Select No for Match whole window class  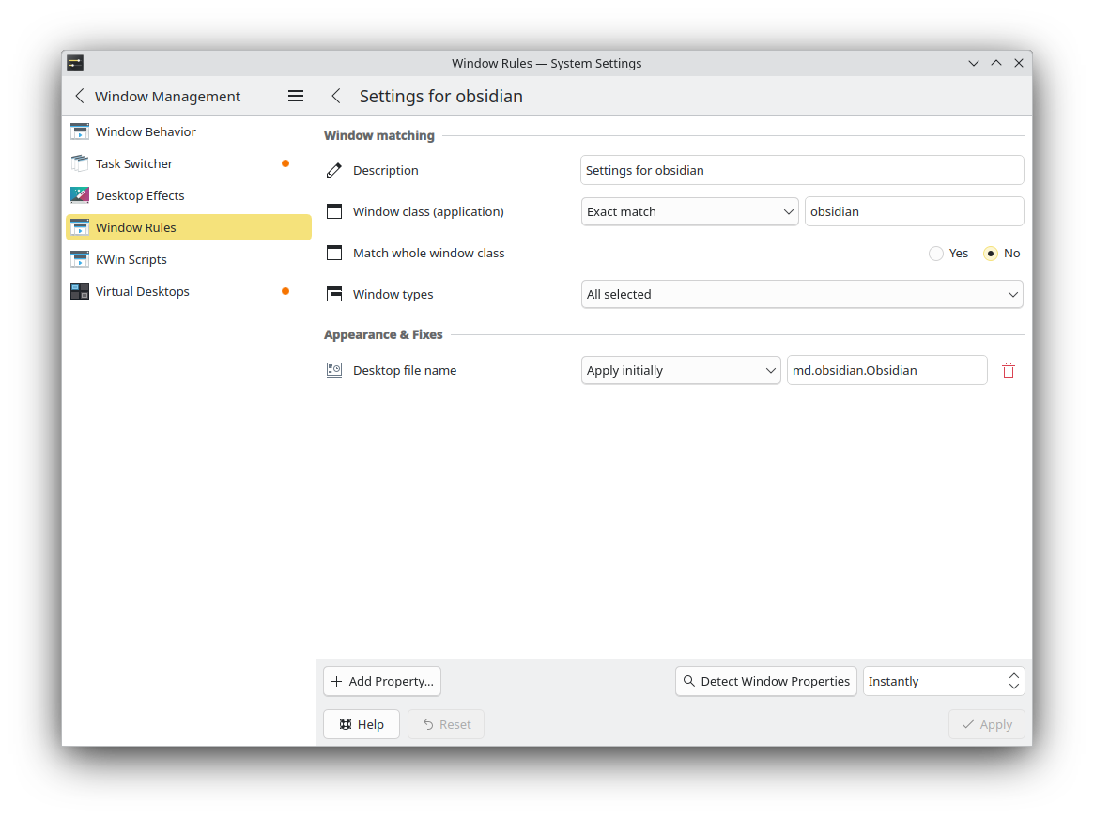tap(991, 253)
